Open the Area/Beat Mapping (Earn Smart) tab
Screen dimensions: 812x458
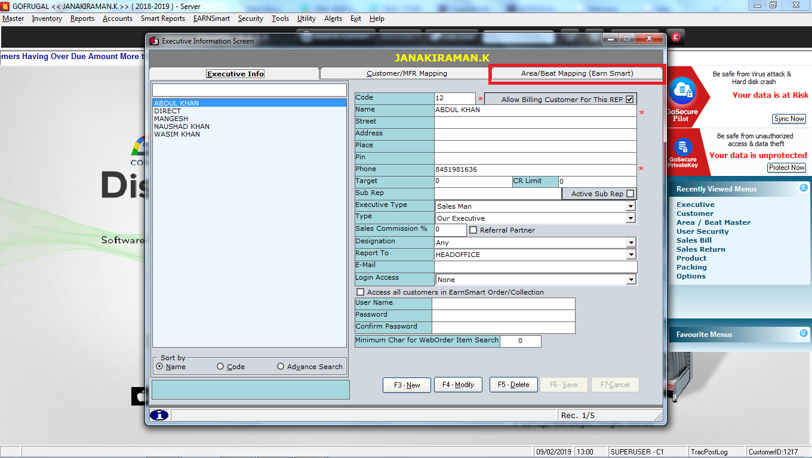coord(577,73)
